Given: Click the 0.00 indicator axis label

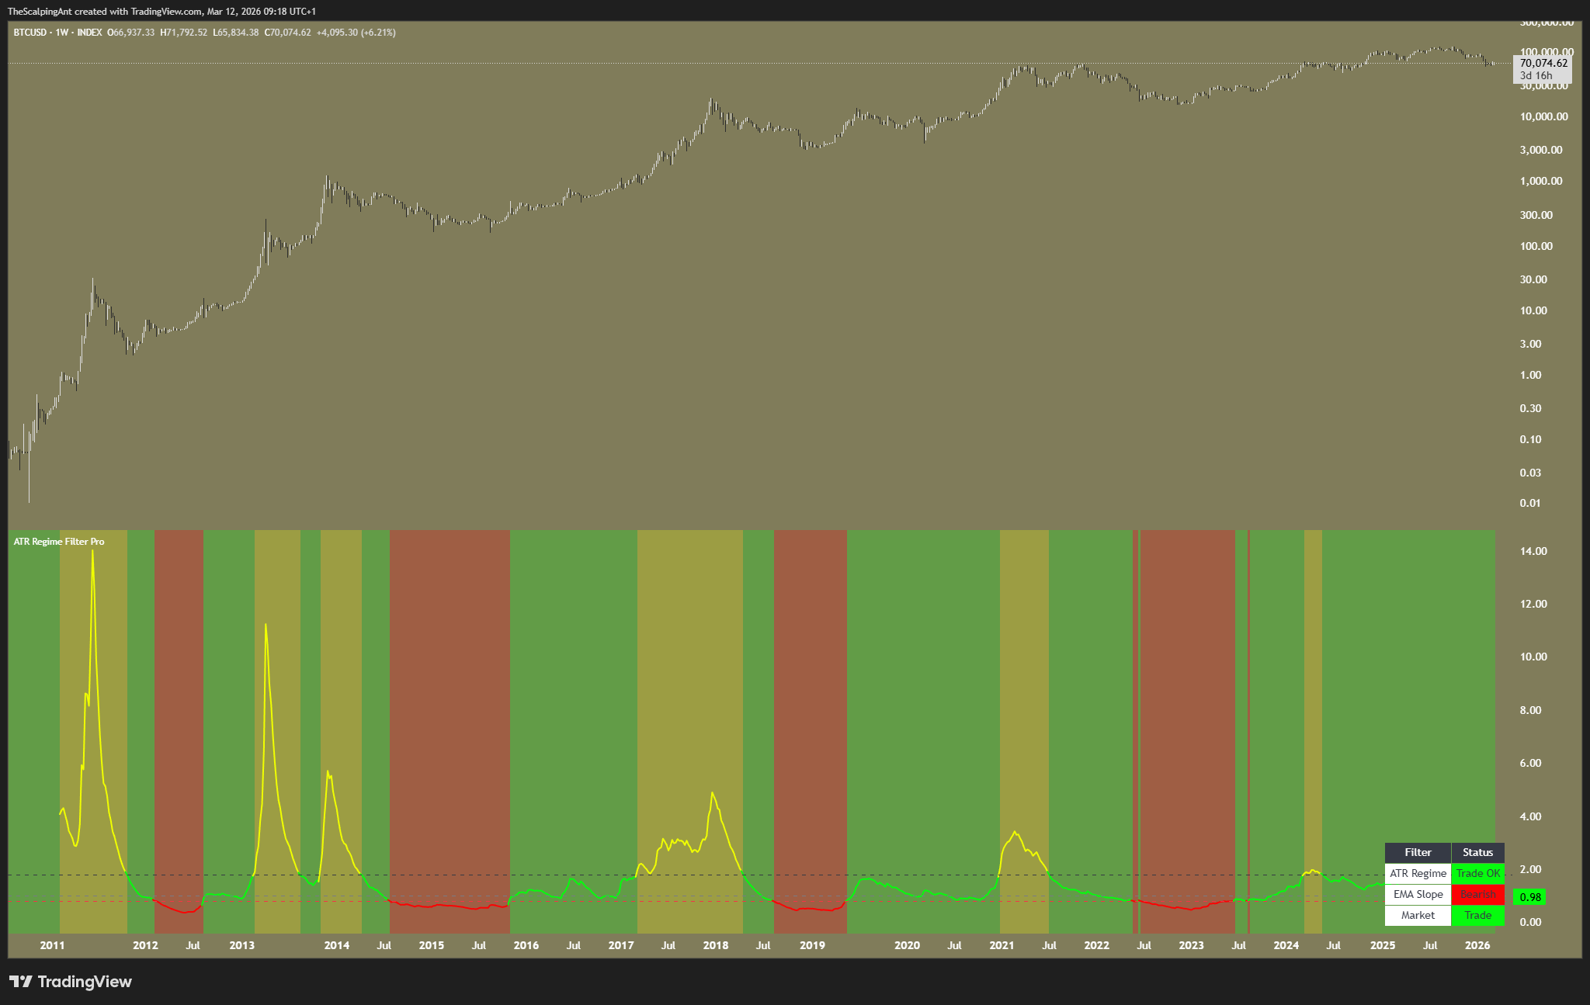Looking at the screenshot, I should coord(1530,922).
